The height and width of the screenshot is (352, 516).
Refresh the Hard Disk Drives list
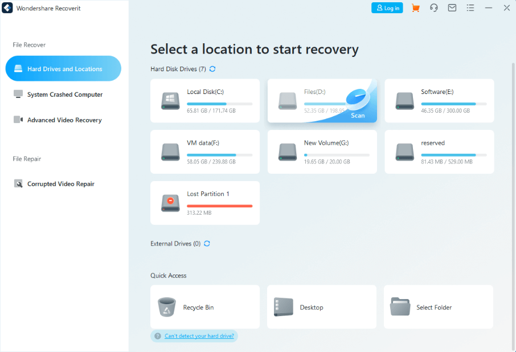[212, 69]
